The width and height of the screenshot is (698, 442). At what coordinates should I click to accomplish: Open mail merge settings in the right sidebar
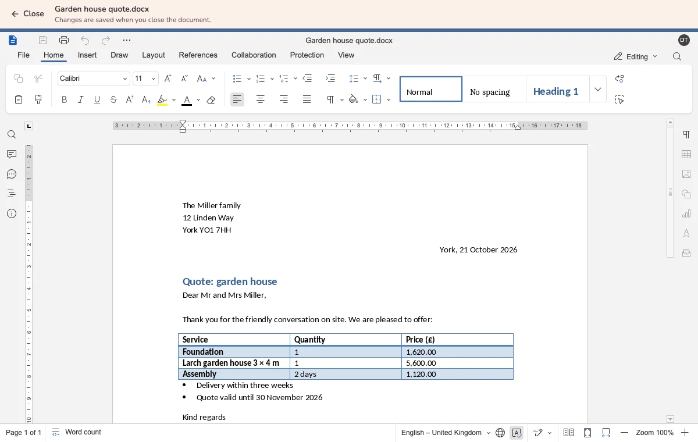point(686,253)
